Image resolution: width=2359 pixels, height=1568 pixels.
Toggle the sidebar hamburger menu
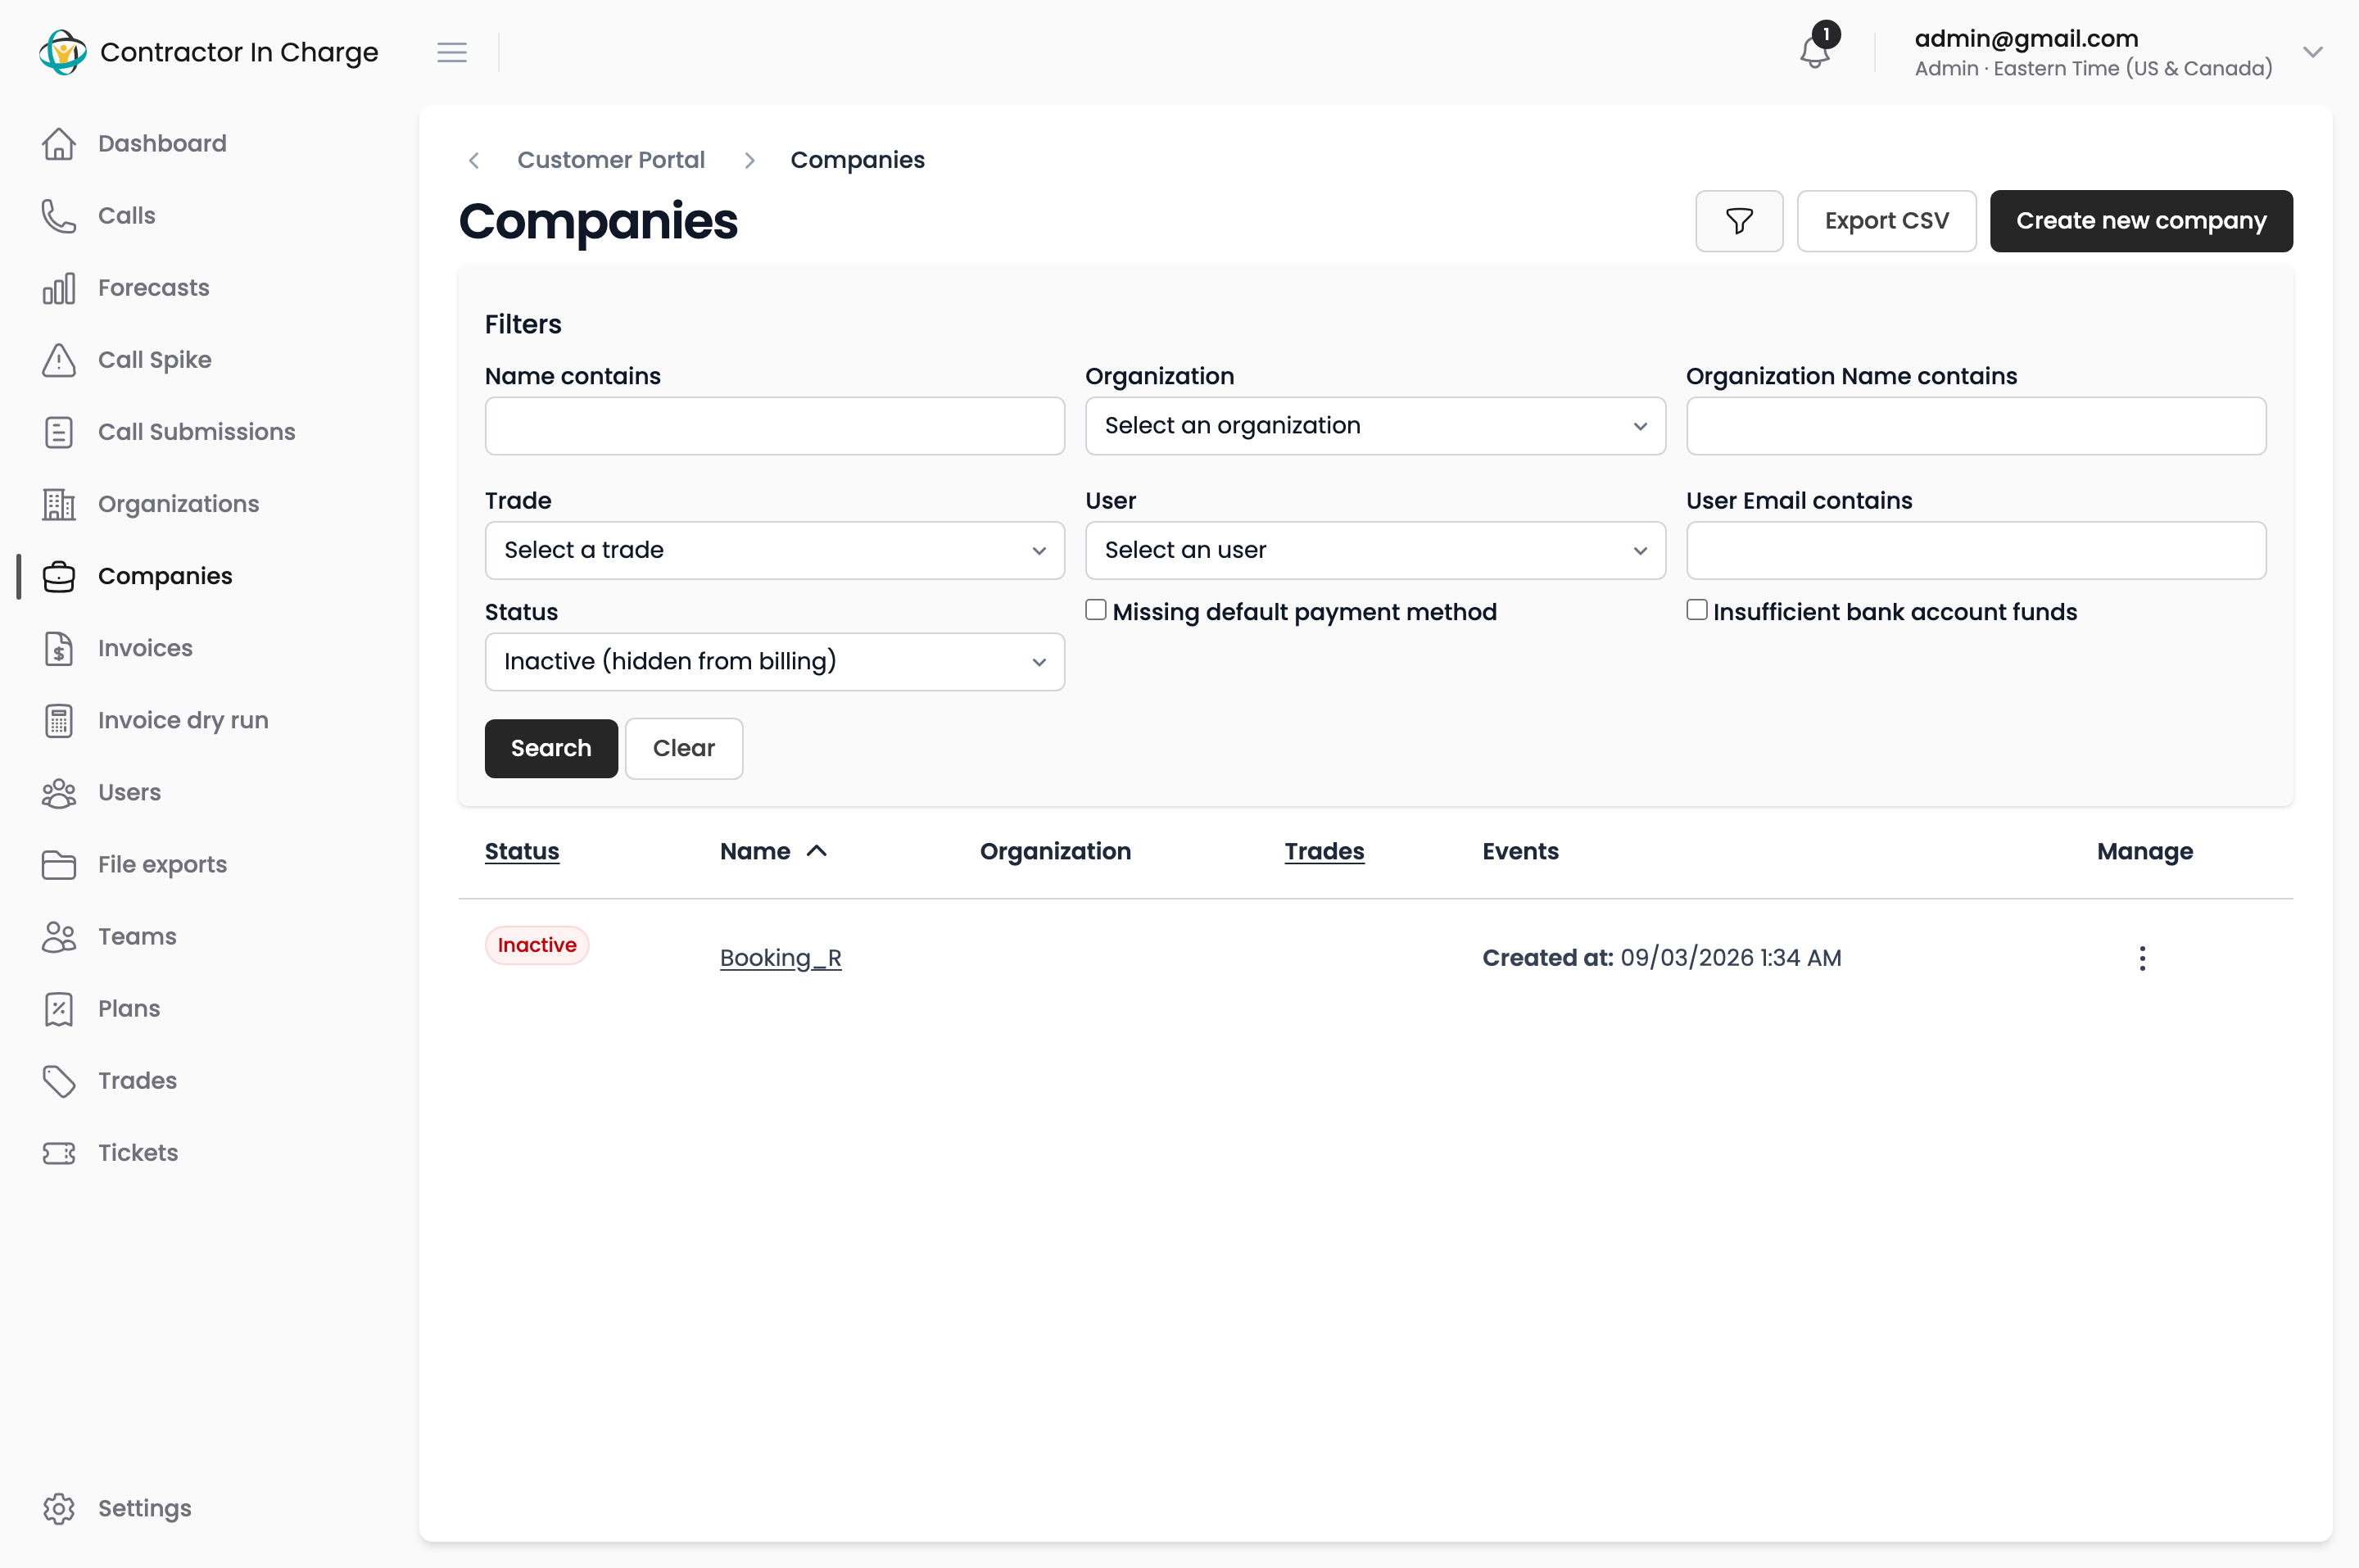point(452,52)
